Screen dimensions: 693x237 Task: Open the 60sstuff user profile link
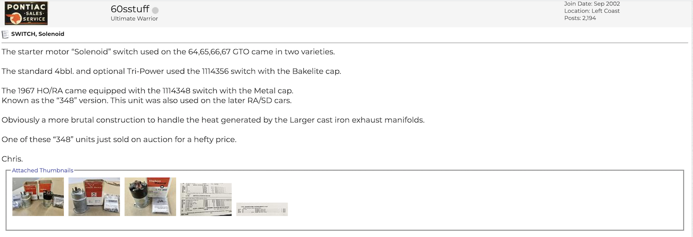[x=130, y=9]
